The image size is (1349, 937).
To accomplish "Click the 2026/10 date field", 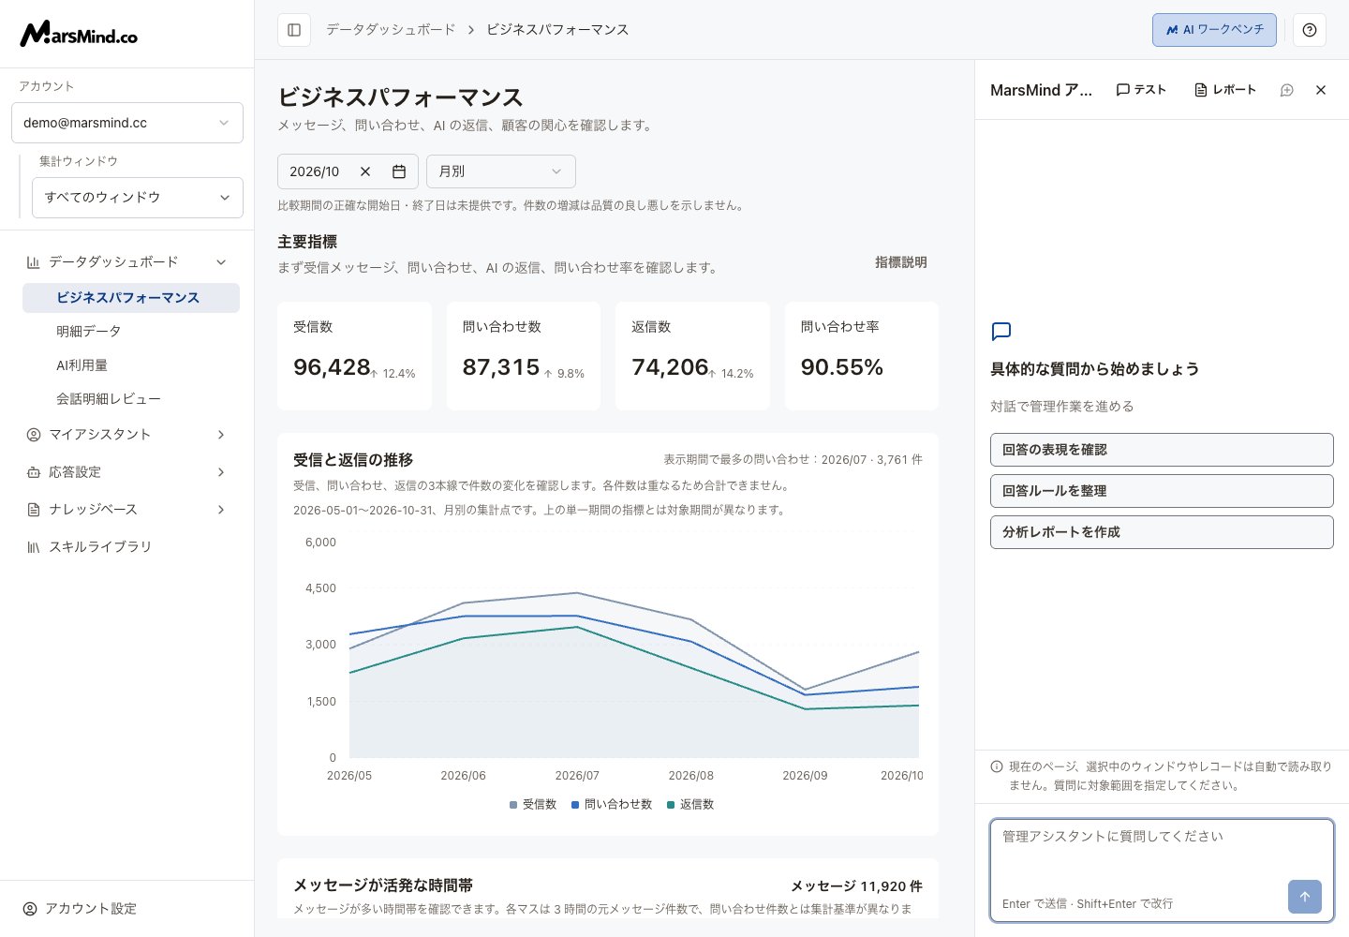I will [348, 171].
